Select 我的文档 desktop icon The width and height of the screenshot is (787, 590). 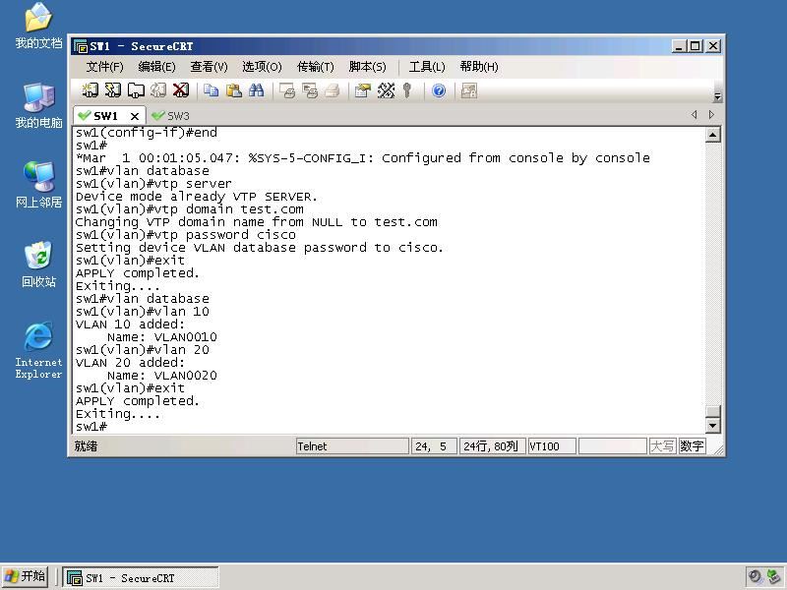pos(38,27)
